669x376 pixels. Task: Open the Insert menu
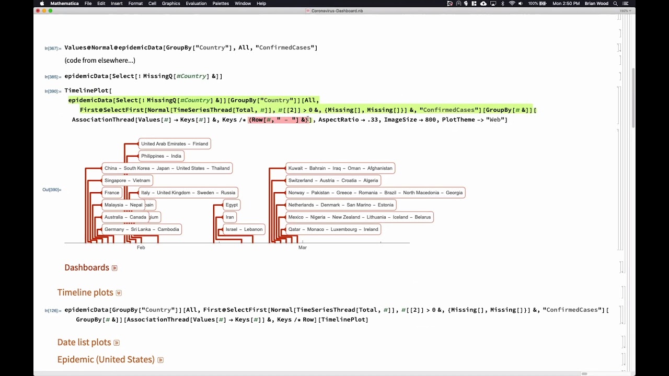pos(117,3)
